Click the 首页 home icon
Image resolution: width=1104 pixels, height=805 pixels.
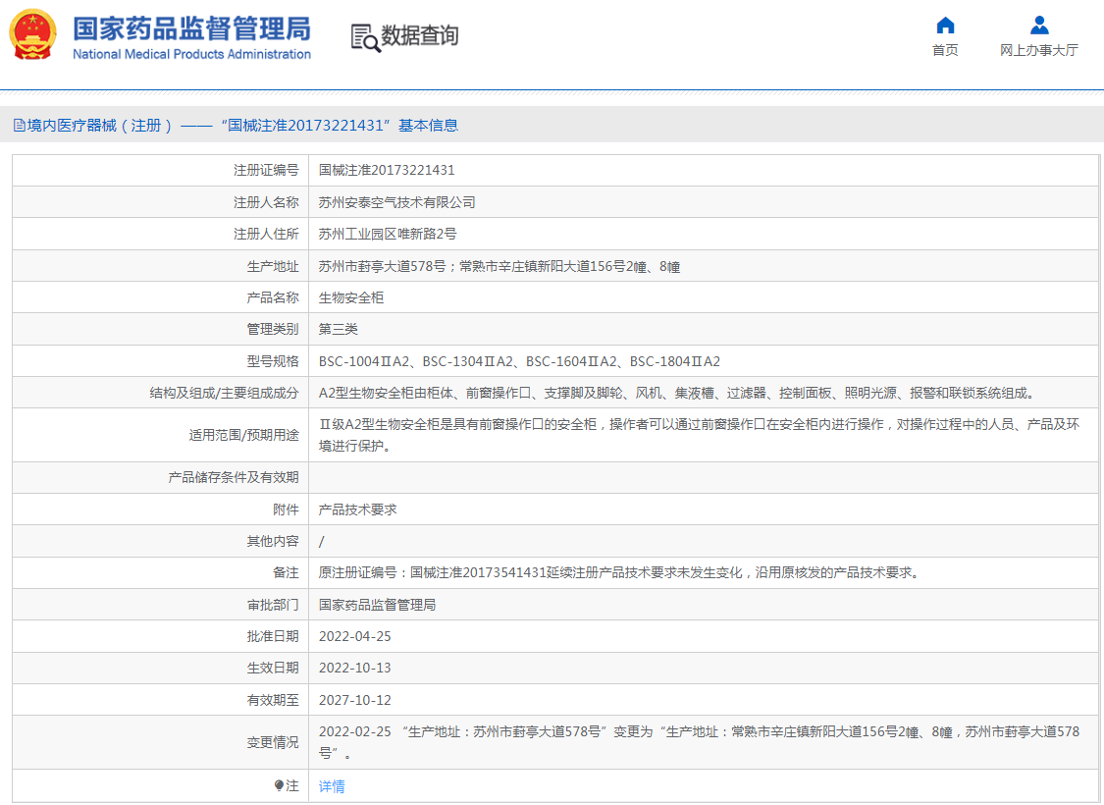[x=944, y=25]
